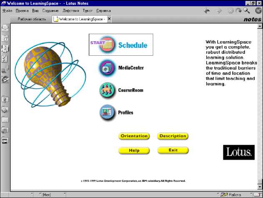Click the Stop navigation icon
This screenshot has width=263, height=198.
[230, 11]
